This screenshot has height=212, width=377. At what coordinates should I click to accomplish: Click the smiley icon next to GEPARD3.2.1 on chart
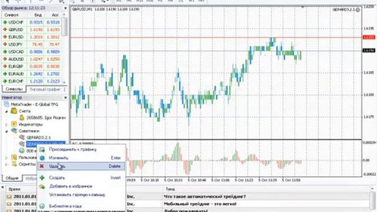coord(358,10)
